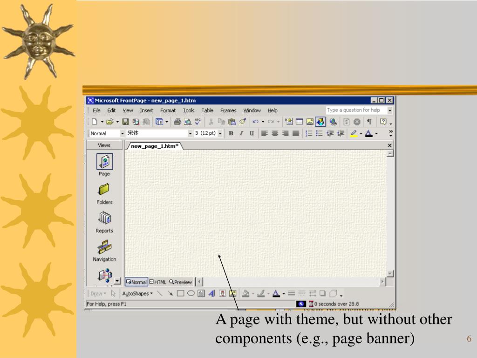Expand the font color dropdown arrow in formatting bar
The height and width of the screenshot is (358, 477).
click(x=376, y=133)
